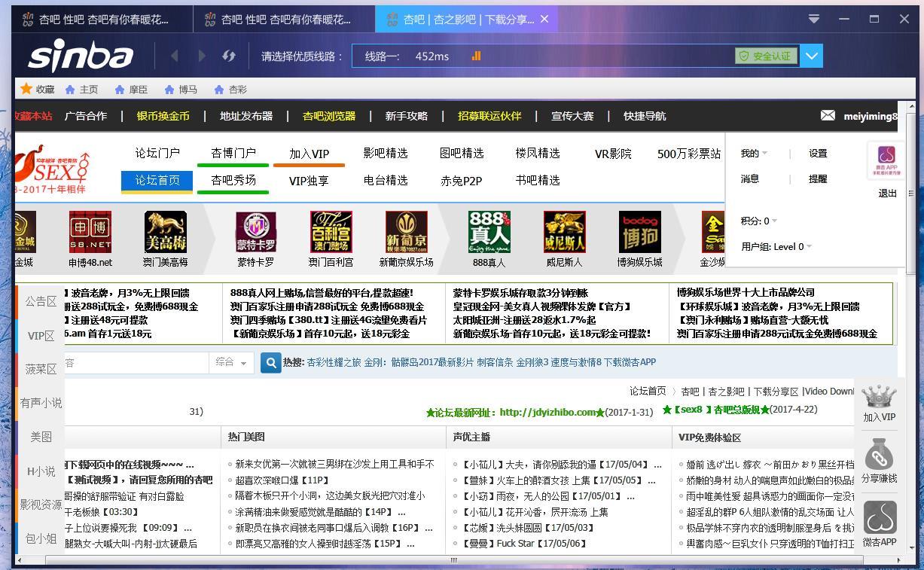Viewport: 924px width, 570px height.
Task: Click the home icon next to 杏彩
Action: pos(219,89)
